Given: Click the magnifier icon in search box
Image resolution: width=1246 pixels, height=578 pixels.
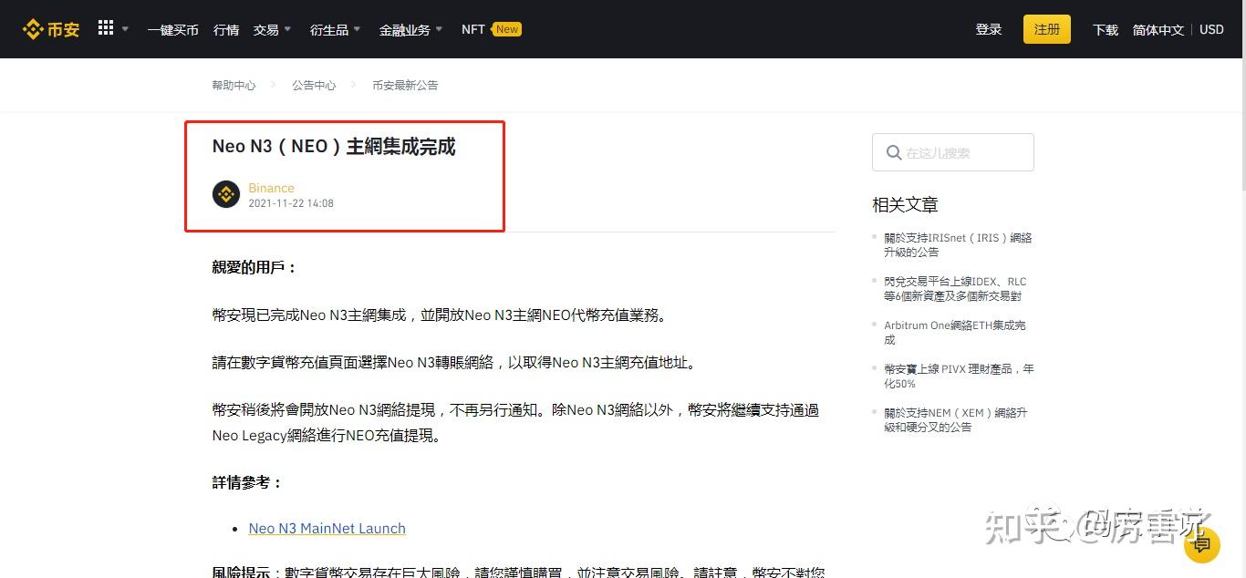Looking at the screenshot, I should tap(894, 152).
